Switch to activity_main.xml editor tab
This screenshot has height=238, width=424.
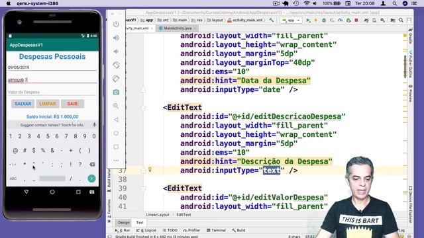tap(138, 28)
